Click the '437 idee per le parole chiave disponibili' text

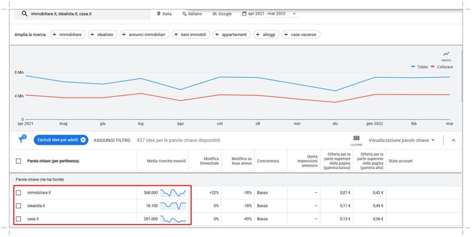click(x=178, y=140)
